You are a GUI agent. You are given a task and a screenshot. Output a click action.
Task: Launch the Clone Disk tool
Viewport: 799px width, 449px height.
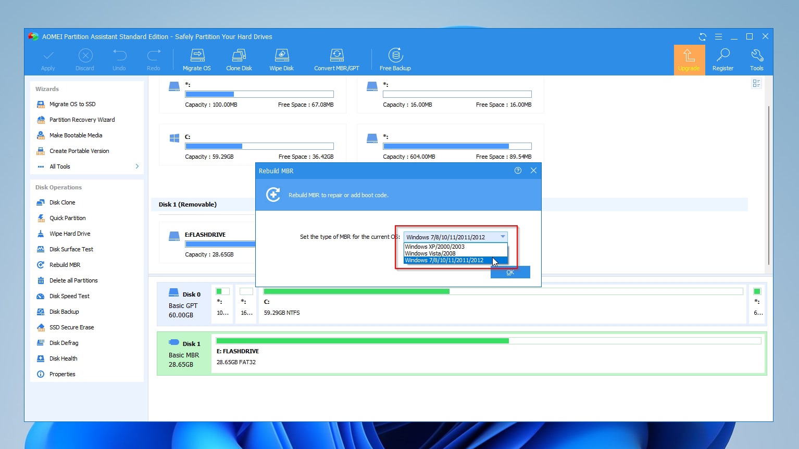coord(239,60)
